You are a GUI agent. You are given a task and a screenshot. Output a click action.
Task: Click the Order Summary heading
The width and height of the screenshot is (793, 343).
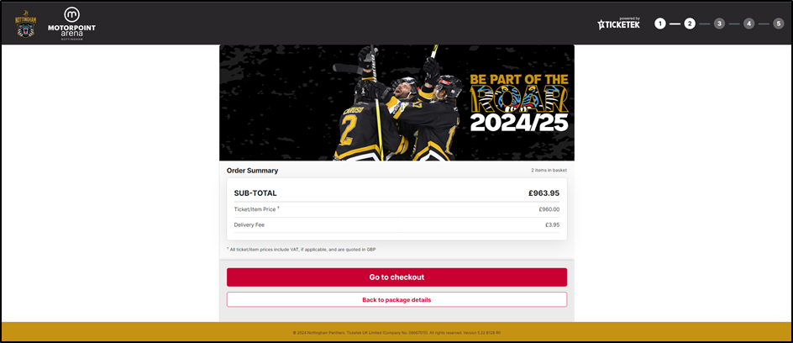(x=252, y=171)
